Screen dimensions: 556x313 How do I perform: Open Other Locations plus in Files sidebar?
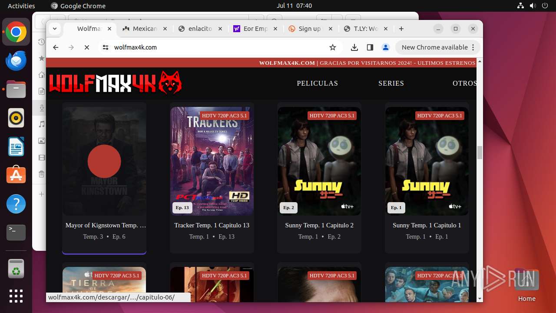pos(41,194)
